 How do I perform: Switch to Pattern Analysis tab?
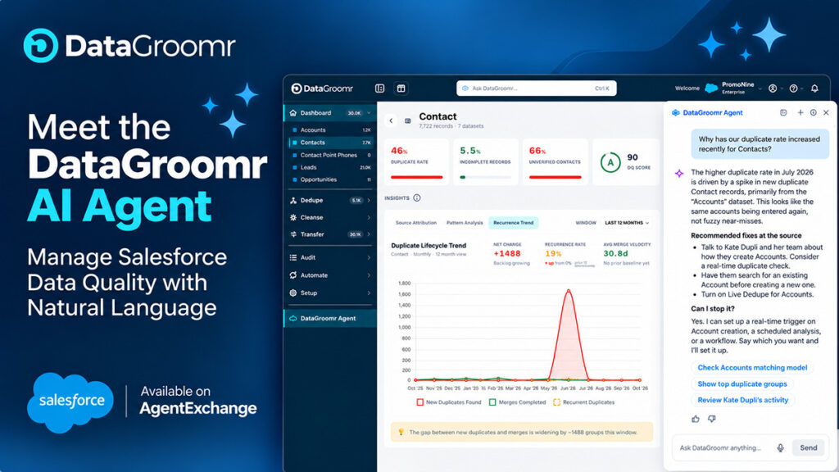pos(465,223)
